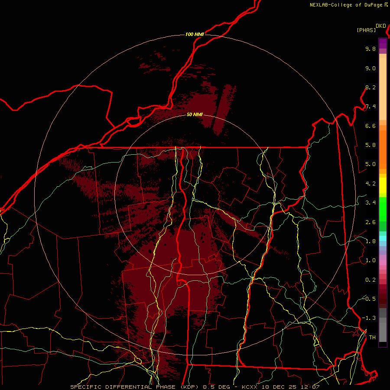Click the 1.8 legend value

370,241
